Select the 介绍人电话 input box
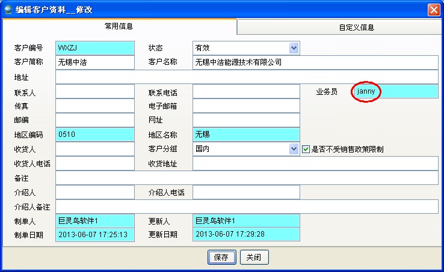This screenshot has width=444, height=272. pos(246,192)
